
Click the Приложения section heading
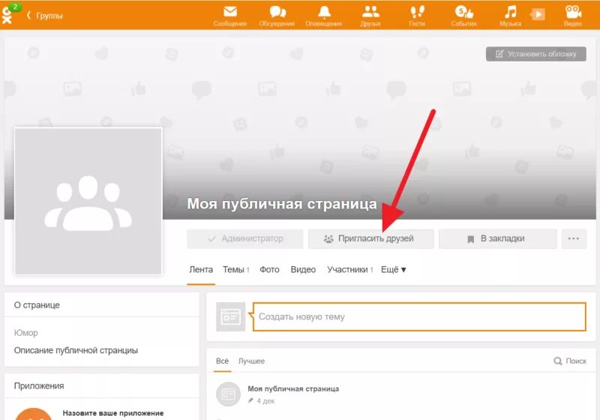tap(39, 386)
